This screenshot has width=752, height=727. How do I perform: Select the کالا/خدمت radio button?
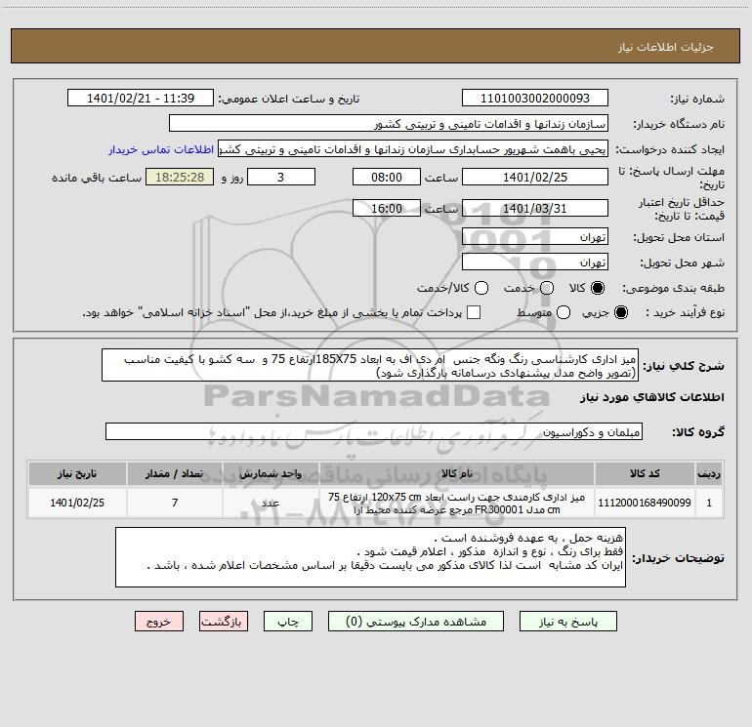tap(481, 288)
